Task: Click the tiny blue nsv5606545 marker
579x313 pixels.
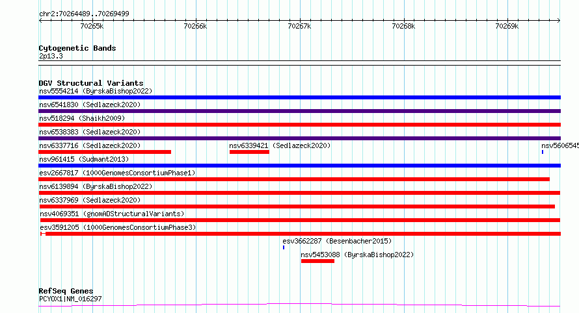Action: pos(543,152)
